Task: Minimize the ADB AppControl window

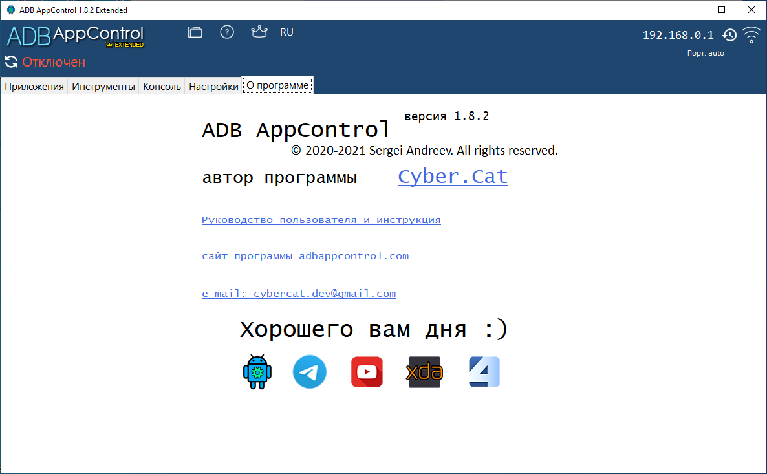Action: [x=693, y=10]
